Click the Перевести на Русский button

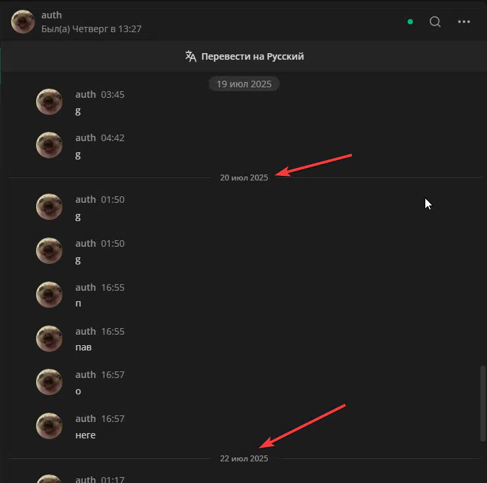[244, 56]
